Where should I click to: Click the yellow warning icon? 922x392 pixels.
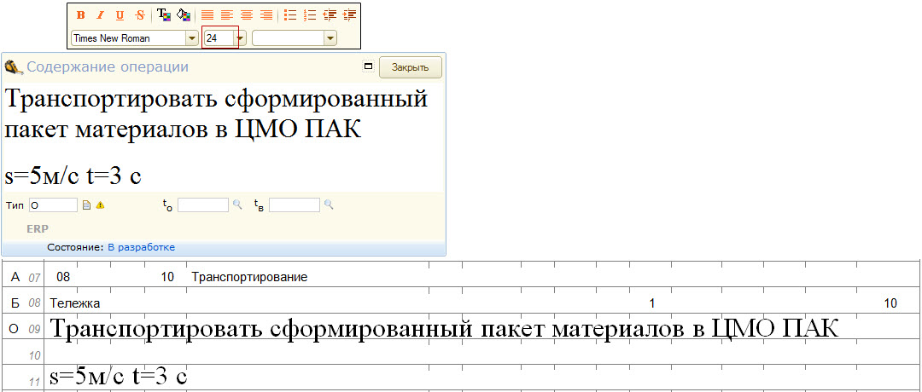[100, 205]
